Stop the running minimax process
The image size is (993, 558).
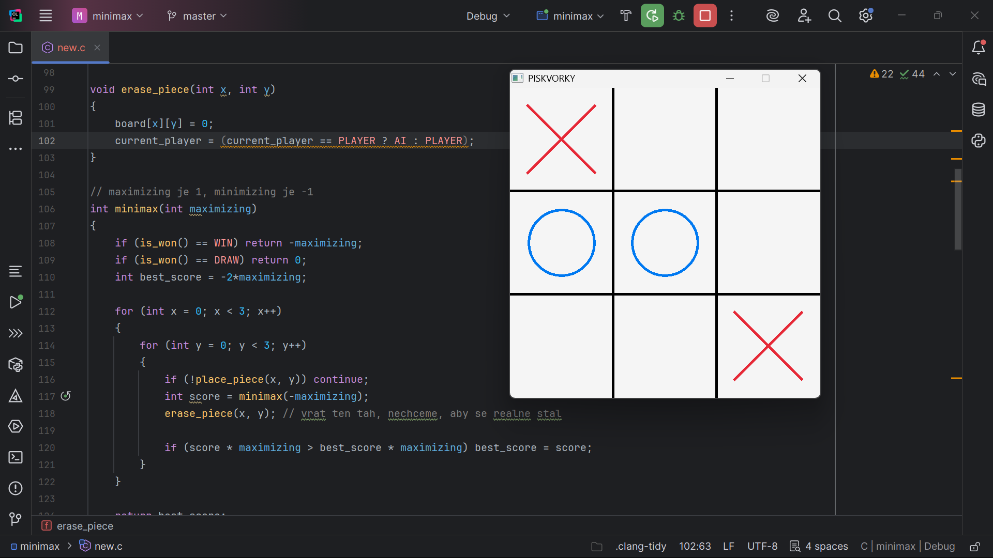(705, 16)
